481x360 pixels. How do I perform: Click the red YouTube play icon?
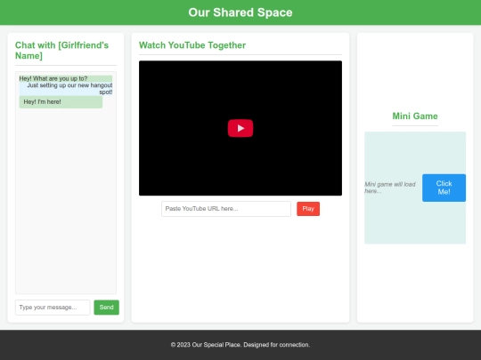[240, 128]
